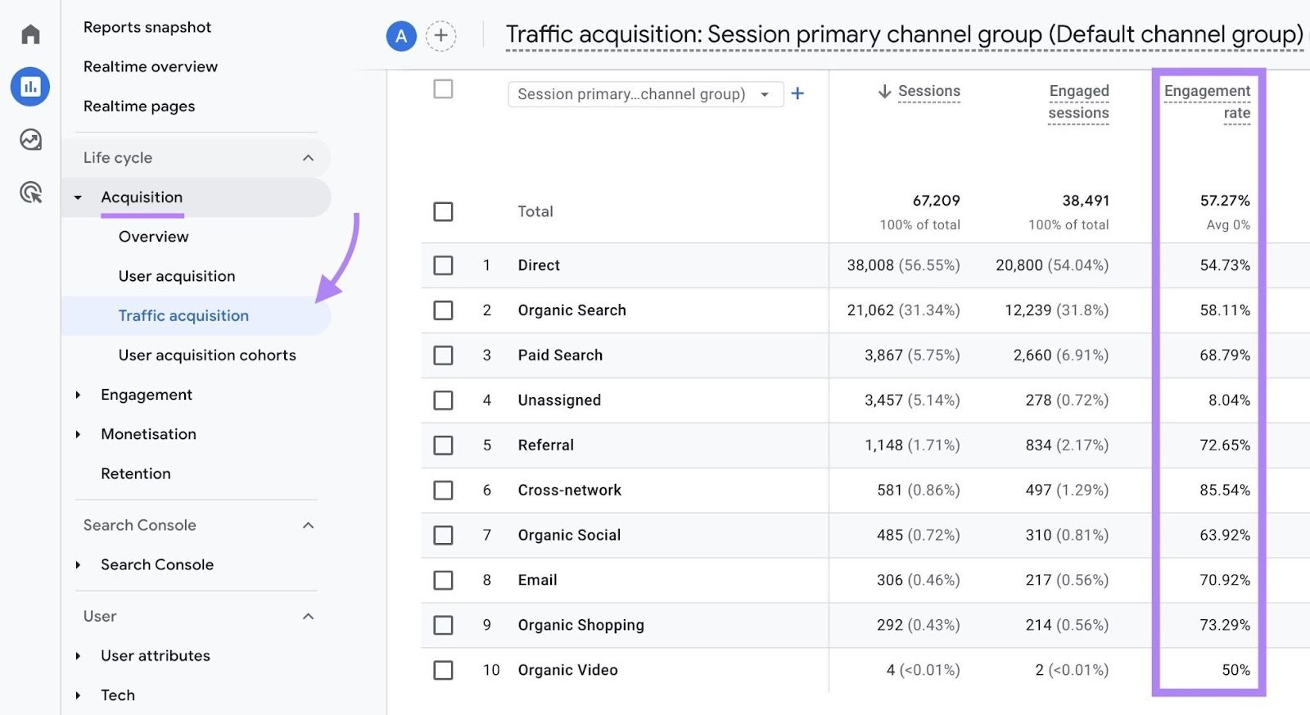Click the Acquisition menu label

142,197
